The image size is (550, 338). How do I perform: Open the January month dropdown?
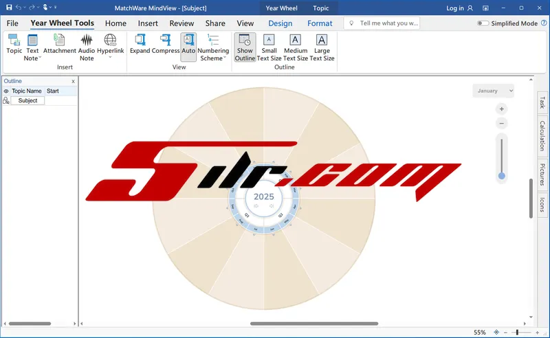pyautogui.click(x=494, y=91)
